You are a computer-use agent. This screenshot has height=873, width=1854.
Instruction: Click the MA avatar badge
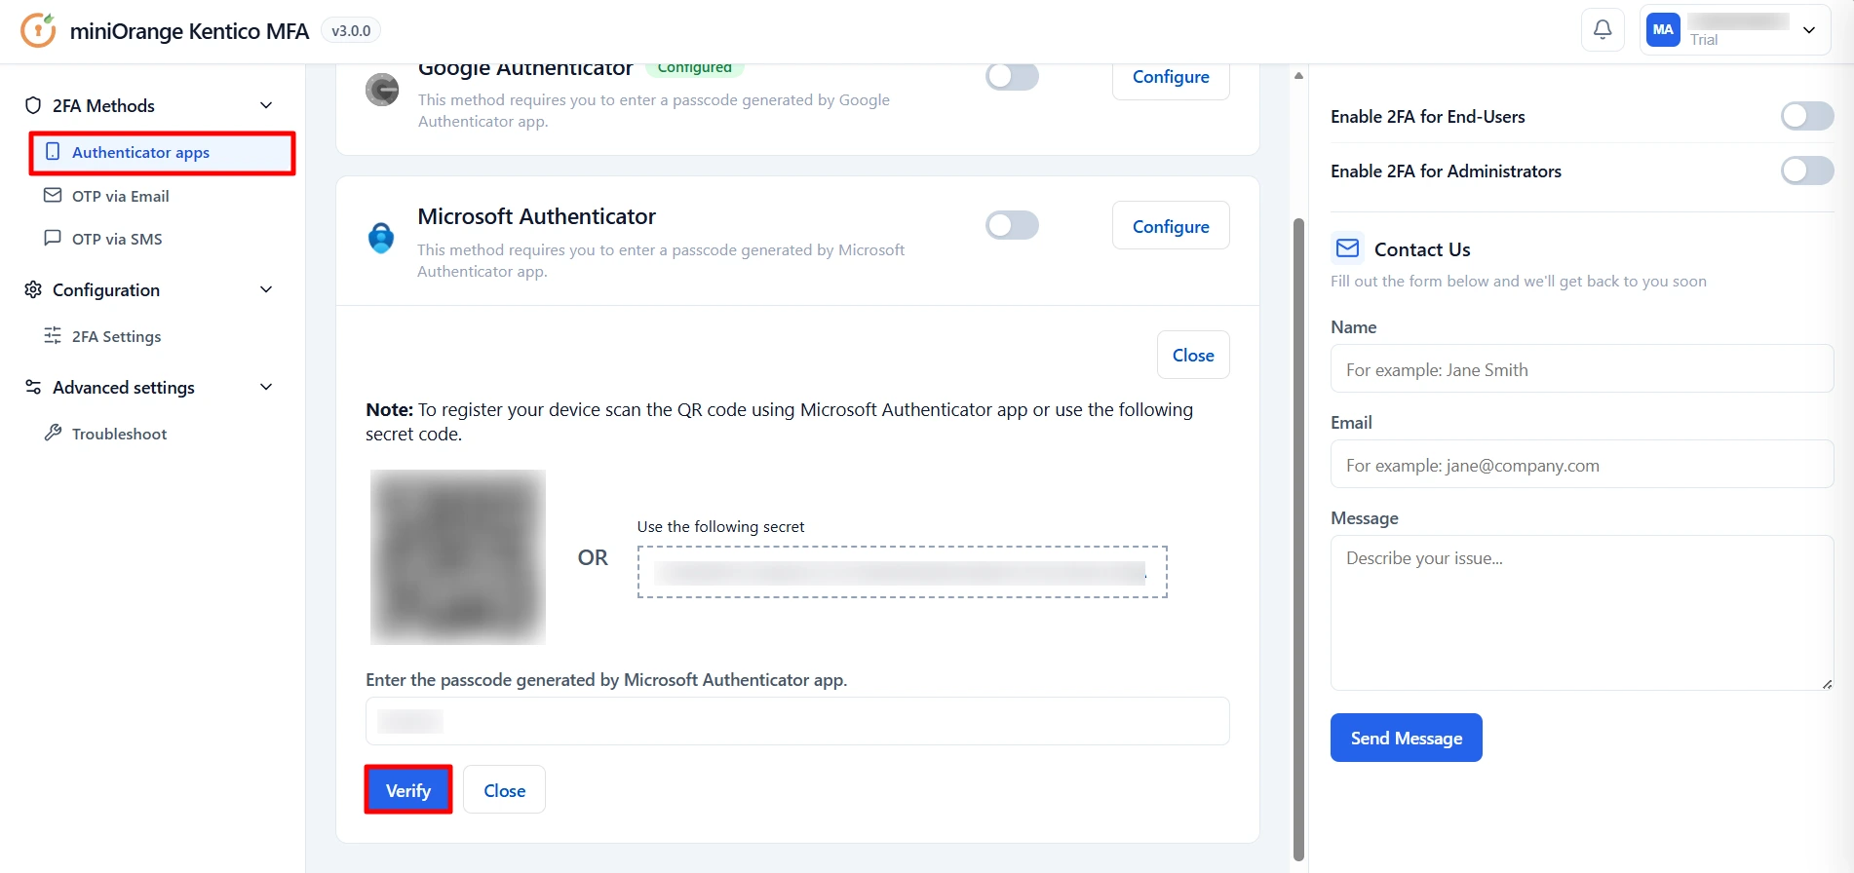click(x=1663, y=30)
